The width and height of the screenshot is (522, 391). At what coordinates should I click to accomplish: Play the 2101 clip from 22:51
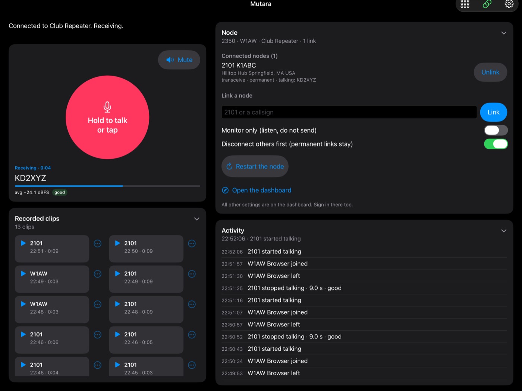tap(52, 249)
